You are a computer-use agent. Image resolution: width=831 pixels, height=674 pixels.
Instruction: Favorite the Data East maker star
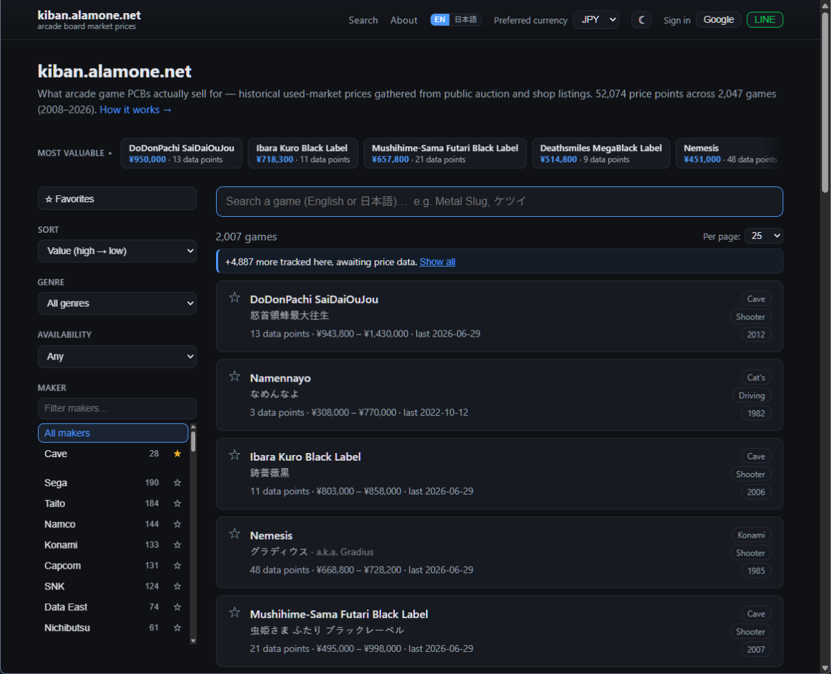177,608
